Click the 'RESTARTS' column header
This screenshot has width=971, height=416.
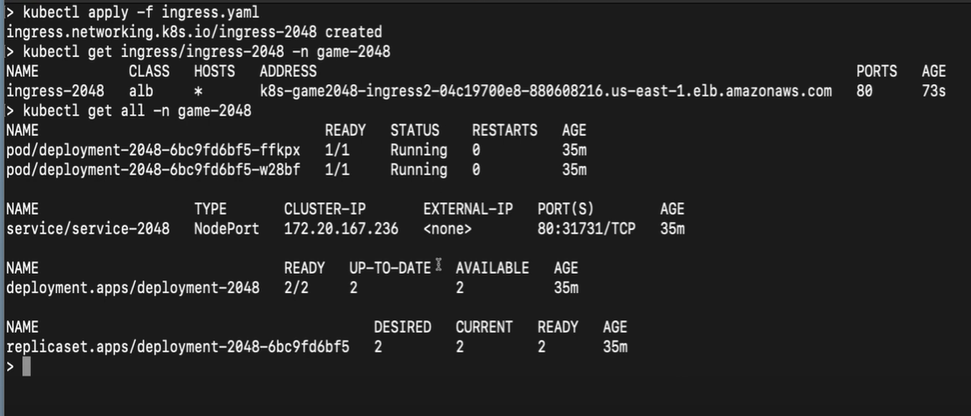click(504, 131)
